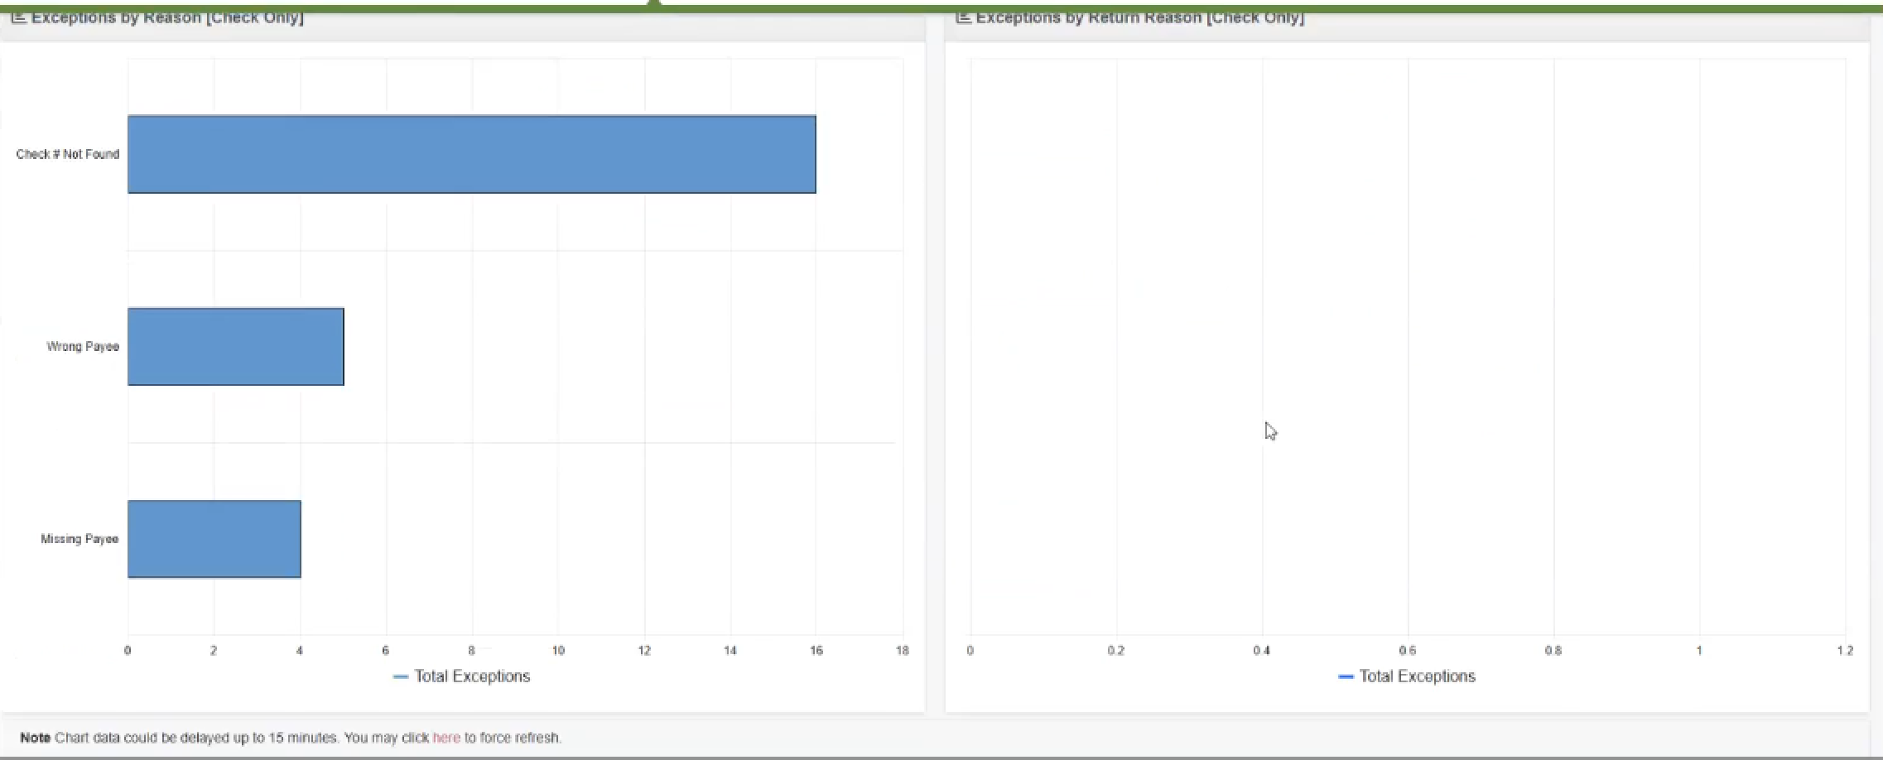Screen dimensions: 1883x760
Task: Click the bold 'Note' text in footer
Action: point(35,738)
